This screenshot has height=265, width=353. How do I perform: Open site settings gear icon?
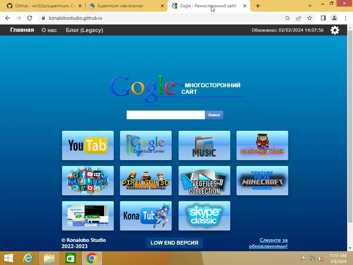tap(335, 30)
